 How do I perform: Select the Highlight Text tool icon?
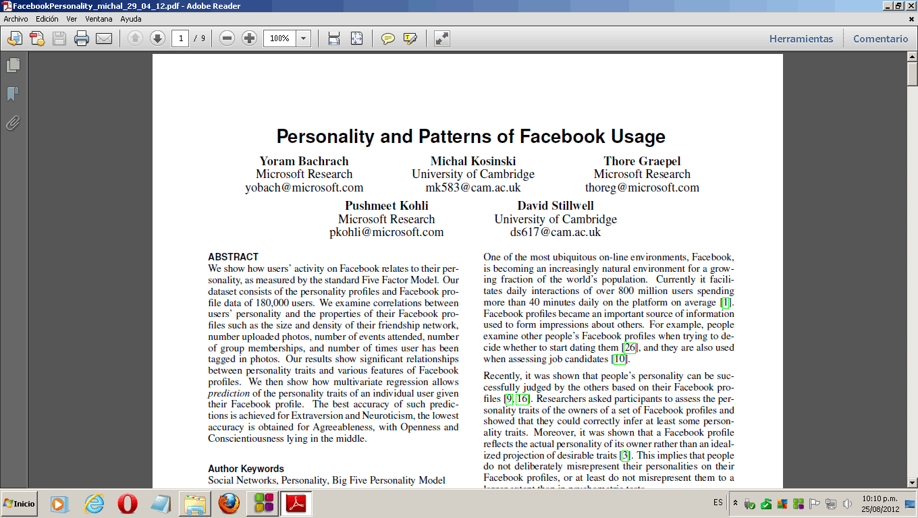pyautogui.click(x=410, y=38)
